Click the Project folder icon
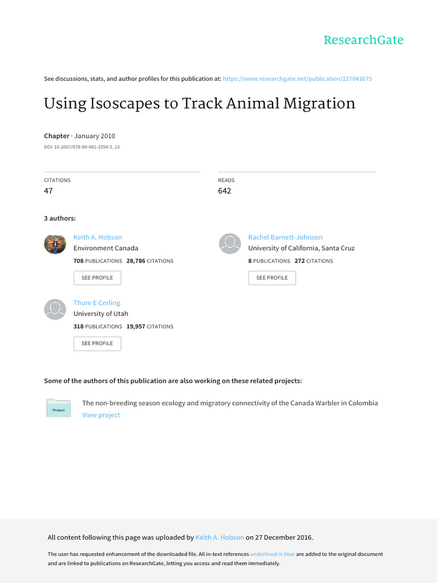The image size is (437, 583). tap(59, 408)
